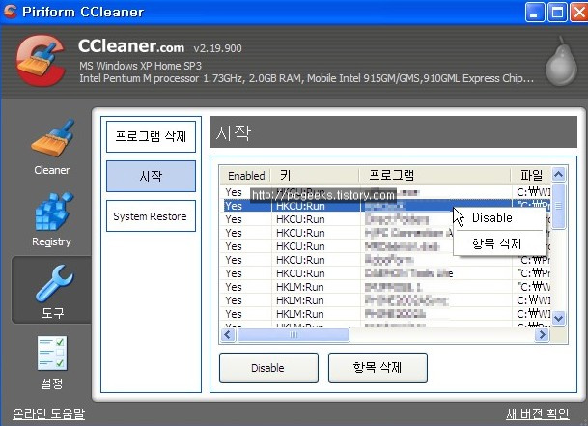Open the Cleaner section in the sidebar
The image size is (588, 426).
coord(52,147)
